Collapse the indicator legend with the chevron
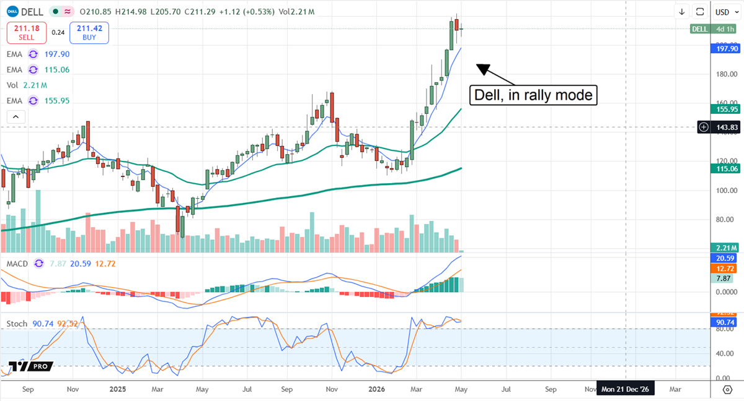 [16, 116]
